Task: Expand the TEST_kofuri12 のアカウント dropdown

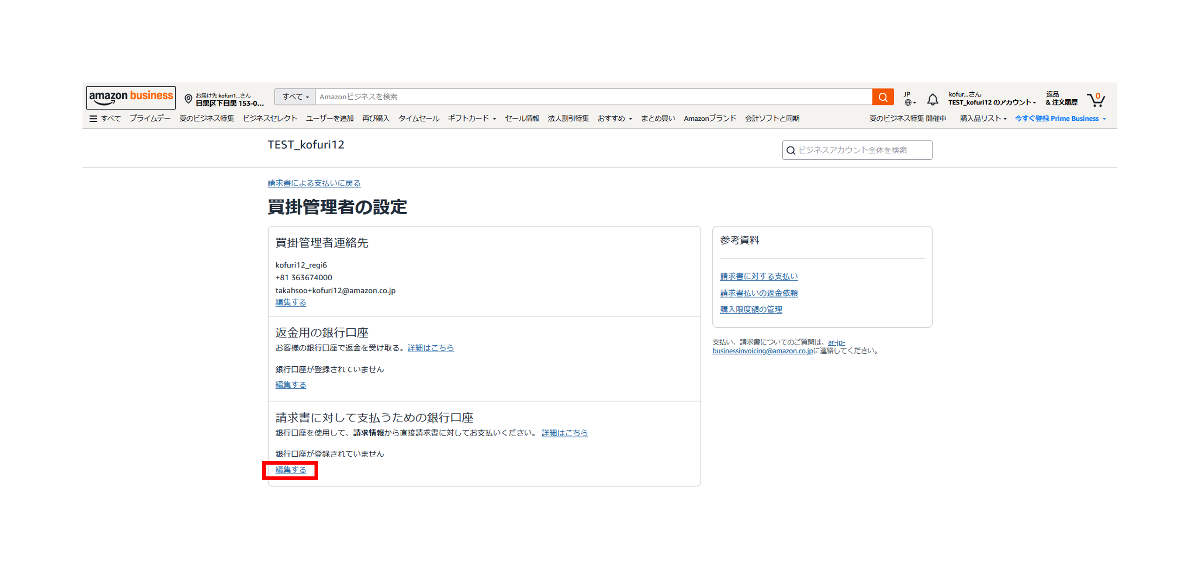Action: coord(992,103)
